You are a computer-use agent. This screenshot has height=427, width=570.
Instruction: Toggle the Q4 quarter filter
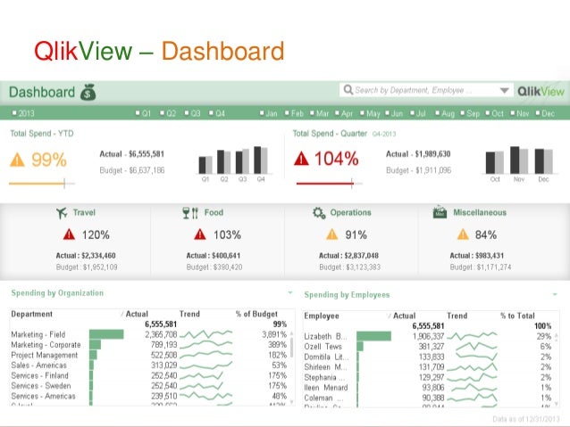pos(217,113)
